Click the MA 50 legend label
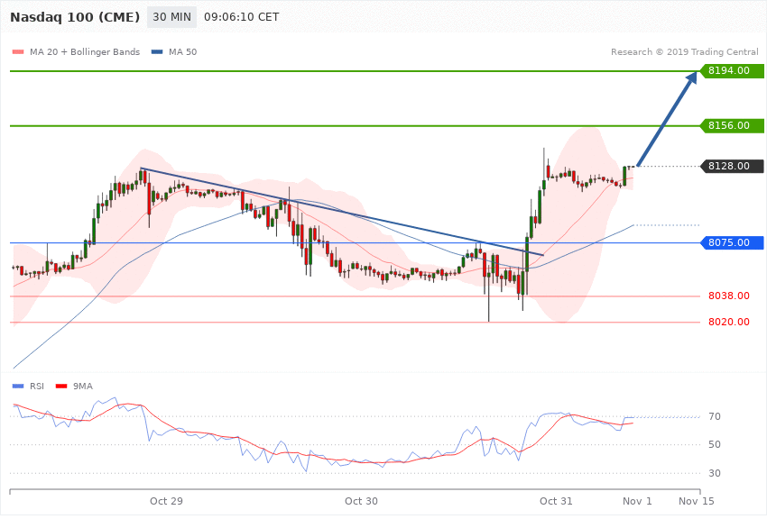The image size is (767, 519). pyautogui.click(x=182, y=51)
